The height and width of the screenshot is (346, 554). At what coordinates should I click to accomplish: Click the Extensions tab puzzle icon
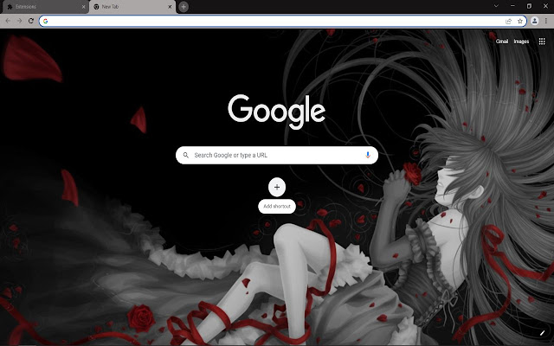[x=10, y=7]
